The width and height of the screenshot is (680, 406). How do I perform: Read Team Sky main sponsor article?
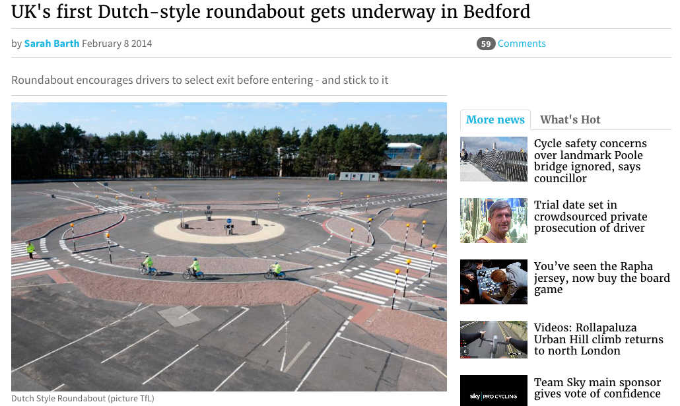click(597, 388)
